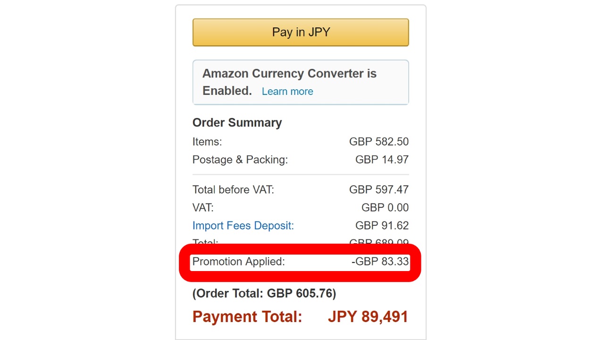The width and height of the screenshot is (604, 340).
Task: Select the GBP 0.00 VAT amount
Action: (x=385, y=208)
